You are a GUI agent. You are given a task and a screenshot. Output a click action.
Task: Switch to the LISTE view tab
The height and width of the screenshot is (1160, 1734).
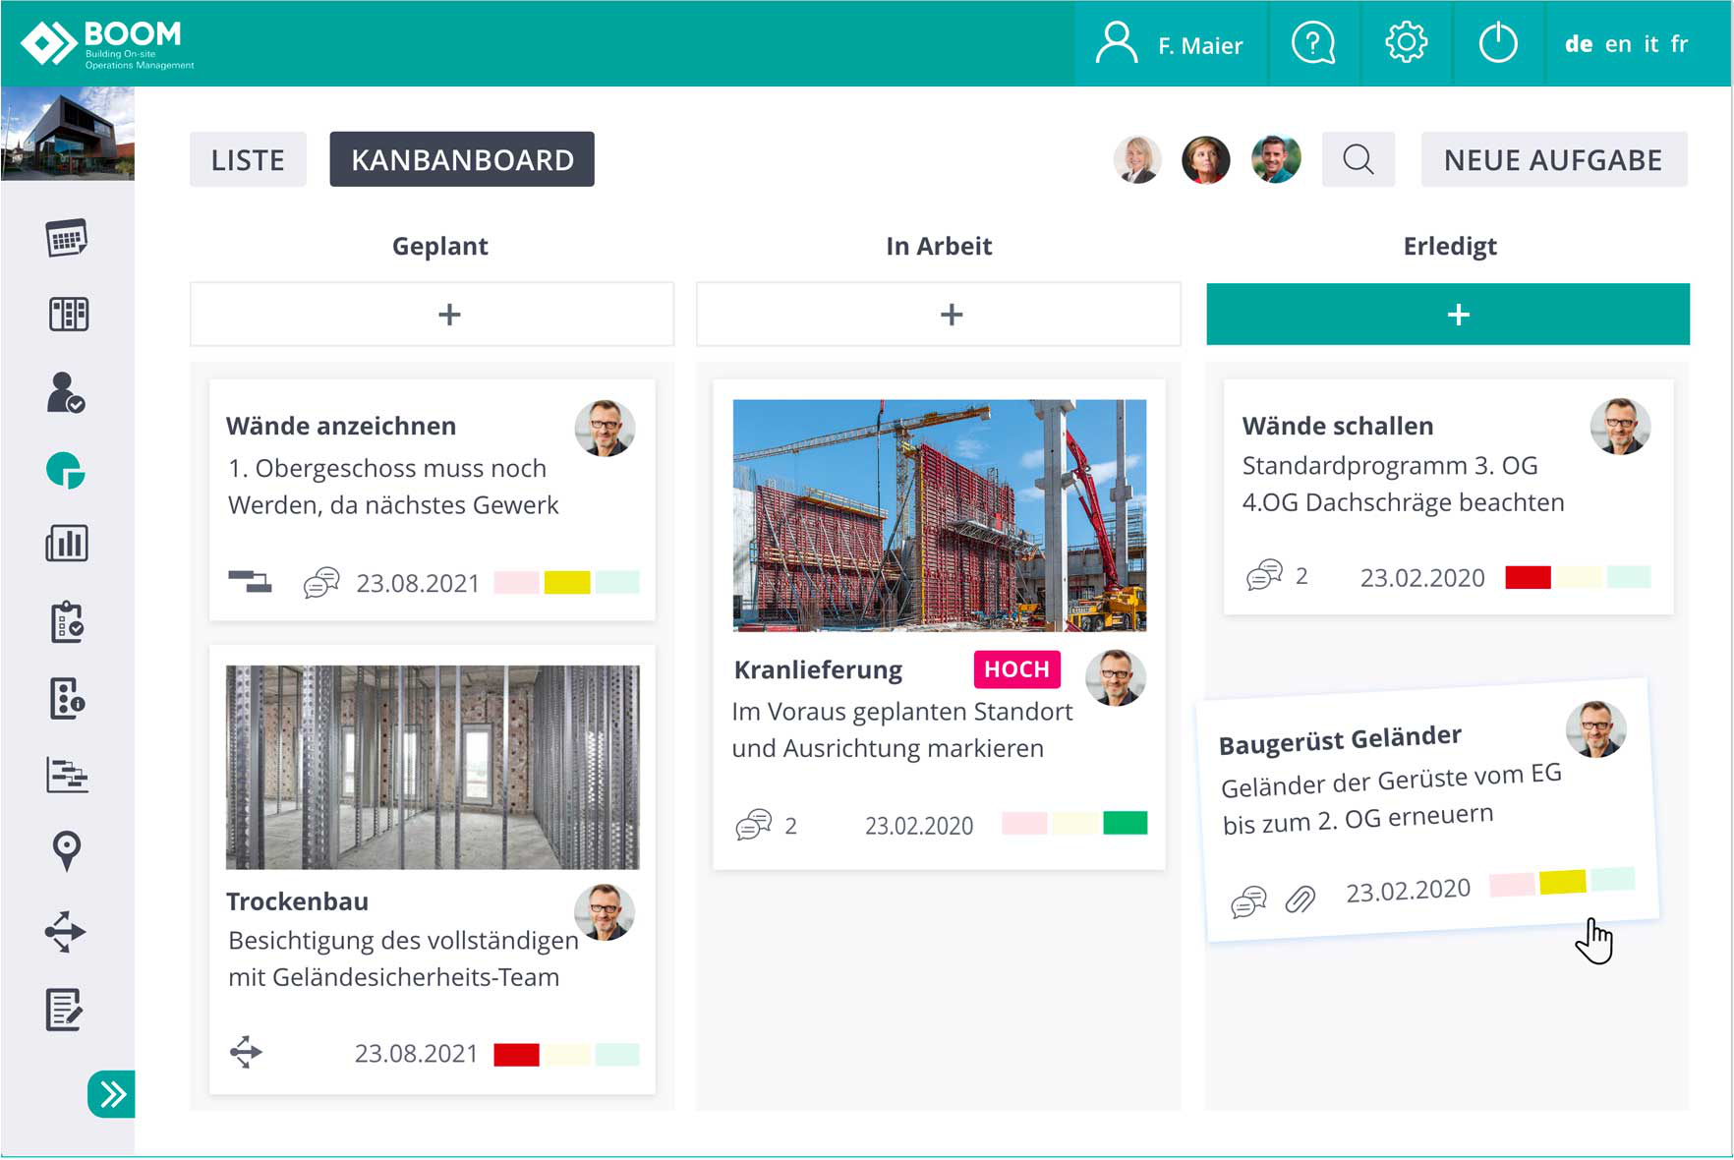pos(248,159)
